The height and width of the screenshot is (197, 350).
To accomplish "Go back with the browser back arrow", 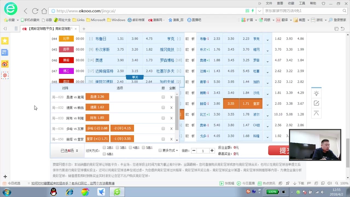I will point(26,11).
